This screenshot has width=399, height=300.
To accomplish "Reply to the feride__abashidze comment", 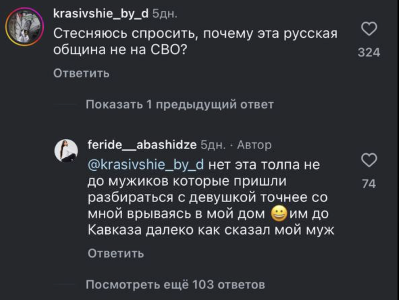I will pyautogui.click(x=116, y=254).
